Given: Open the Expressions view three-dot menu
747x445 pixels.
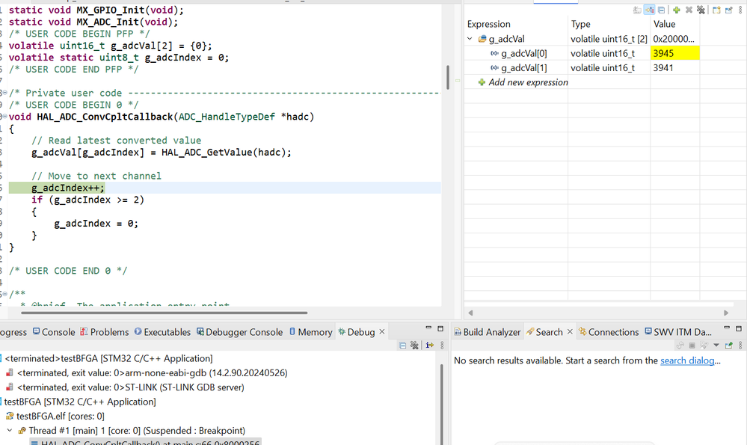Looking at the screenshot, I should (x=740, y=10).
